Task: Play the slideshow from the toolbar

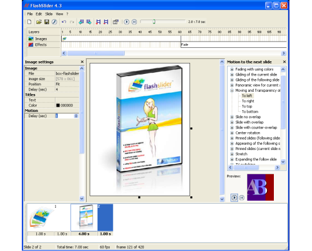Action: tap(127, 22)
